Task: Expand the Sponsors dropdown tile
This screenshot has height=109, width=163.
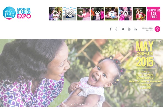Action: [98, 14]
